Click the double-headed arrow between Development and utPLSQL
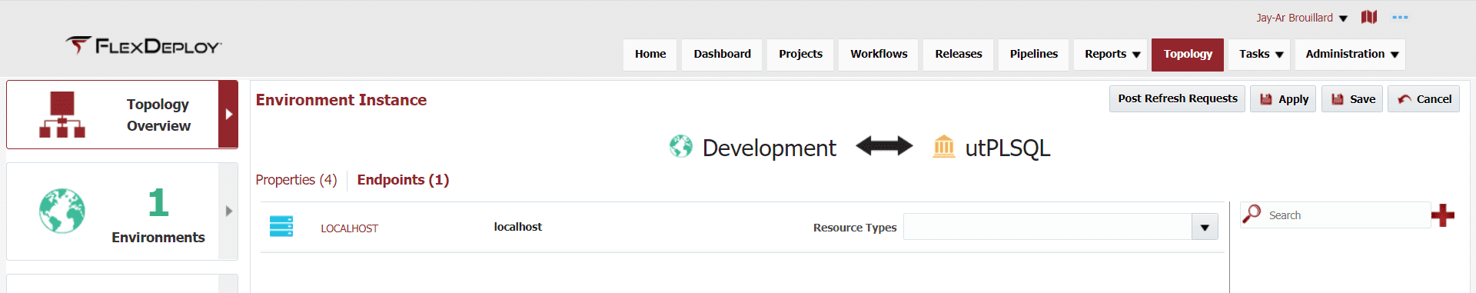The image size is (1476, 293). [x=884, y=145]
